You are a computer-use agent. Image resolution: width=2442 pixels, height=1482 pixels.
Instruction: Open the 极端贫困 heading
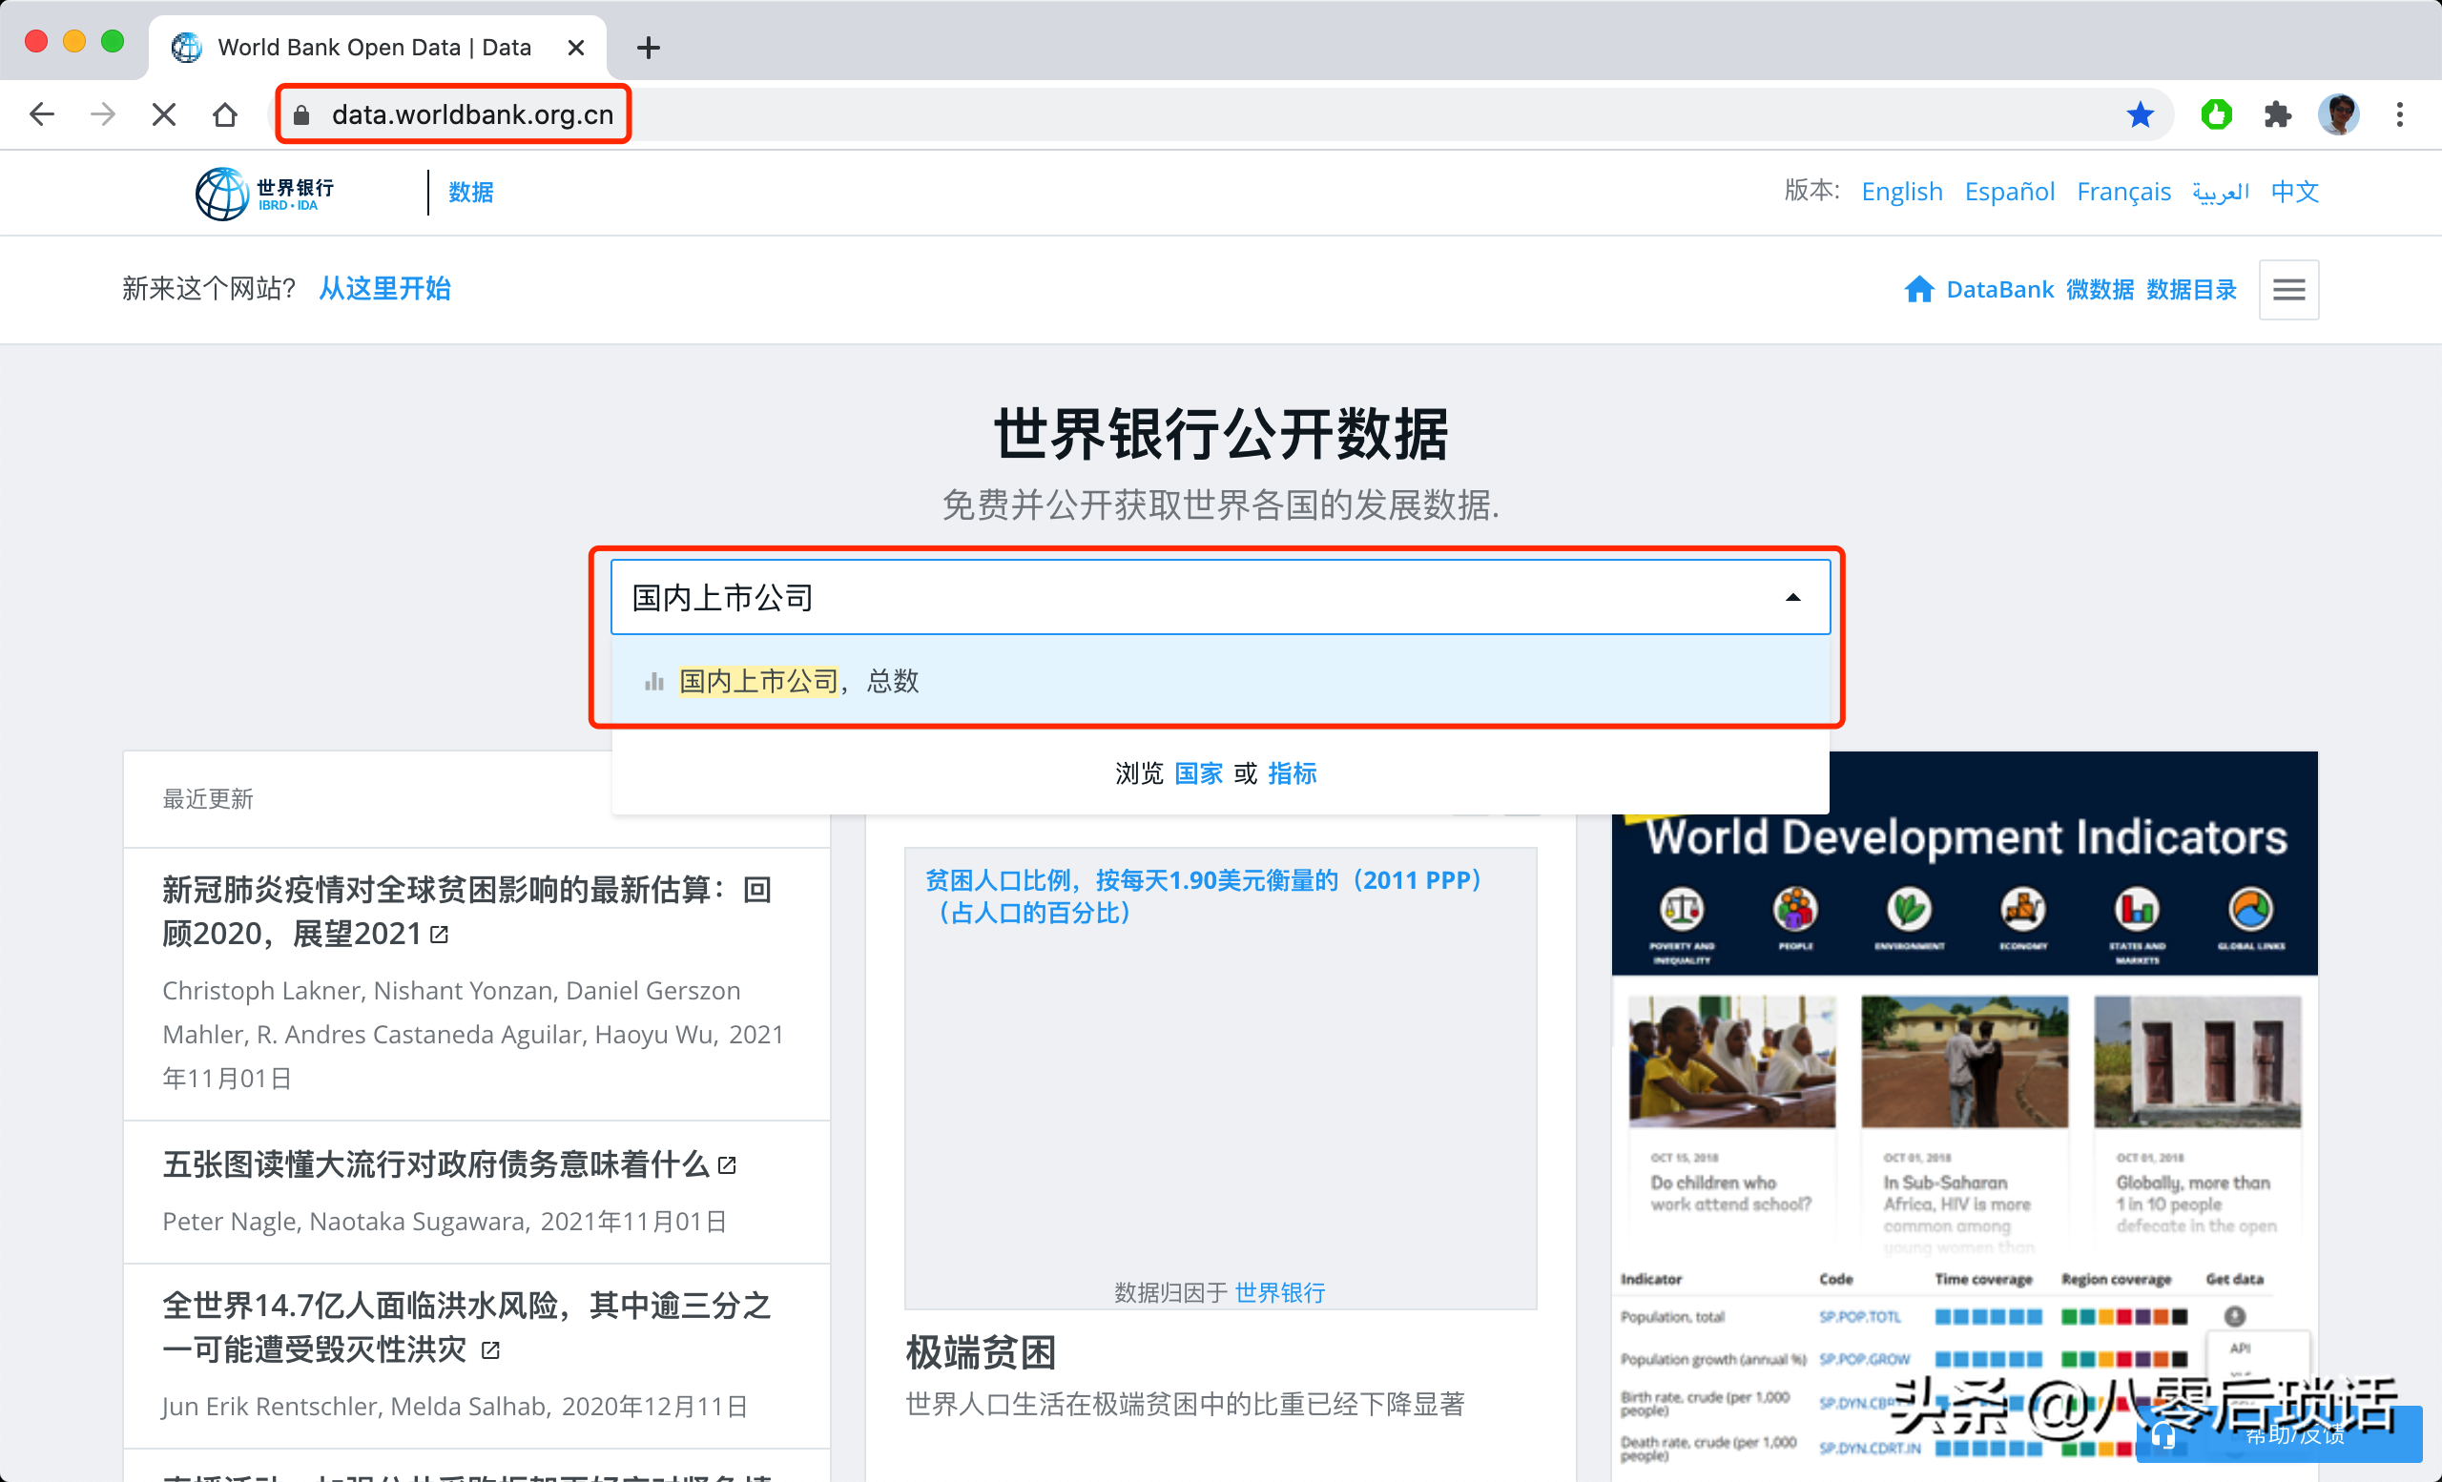click(981, 1352)
